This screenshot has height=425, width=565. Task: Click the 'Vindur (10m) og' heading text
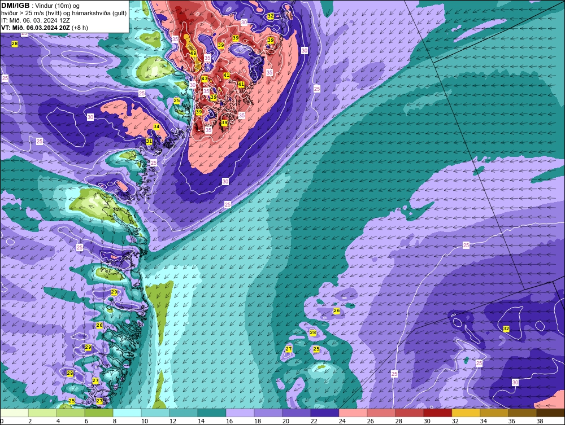[58, 6]
